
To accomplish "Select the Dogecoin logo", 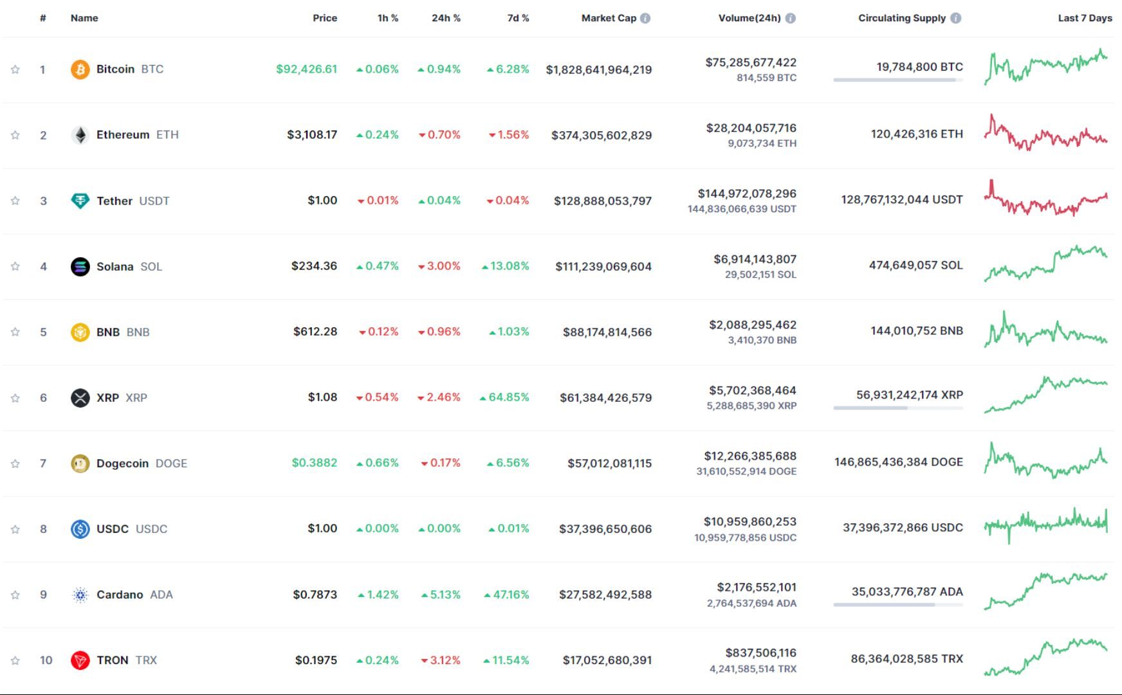I will pos(79,463).
